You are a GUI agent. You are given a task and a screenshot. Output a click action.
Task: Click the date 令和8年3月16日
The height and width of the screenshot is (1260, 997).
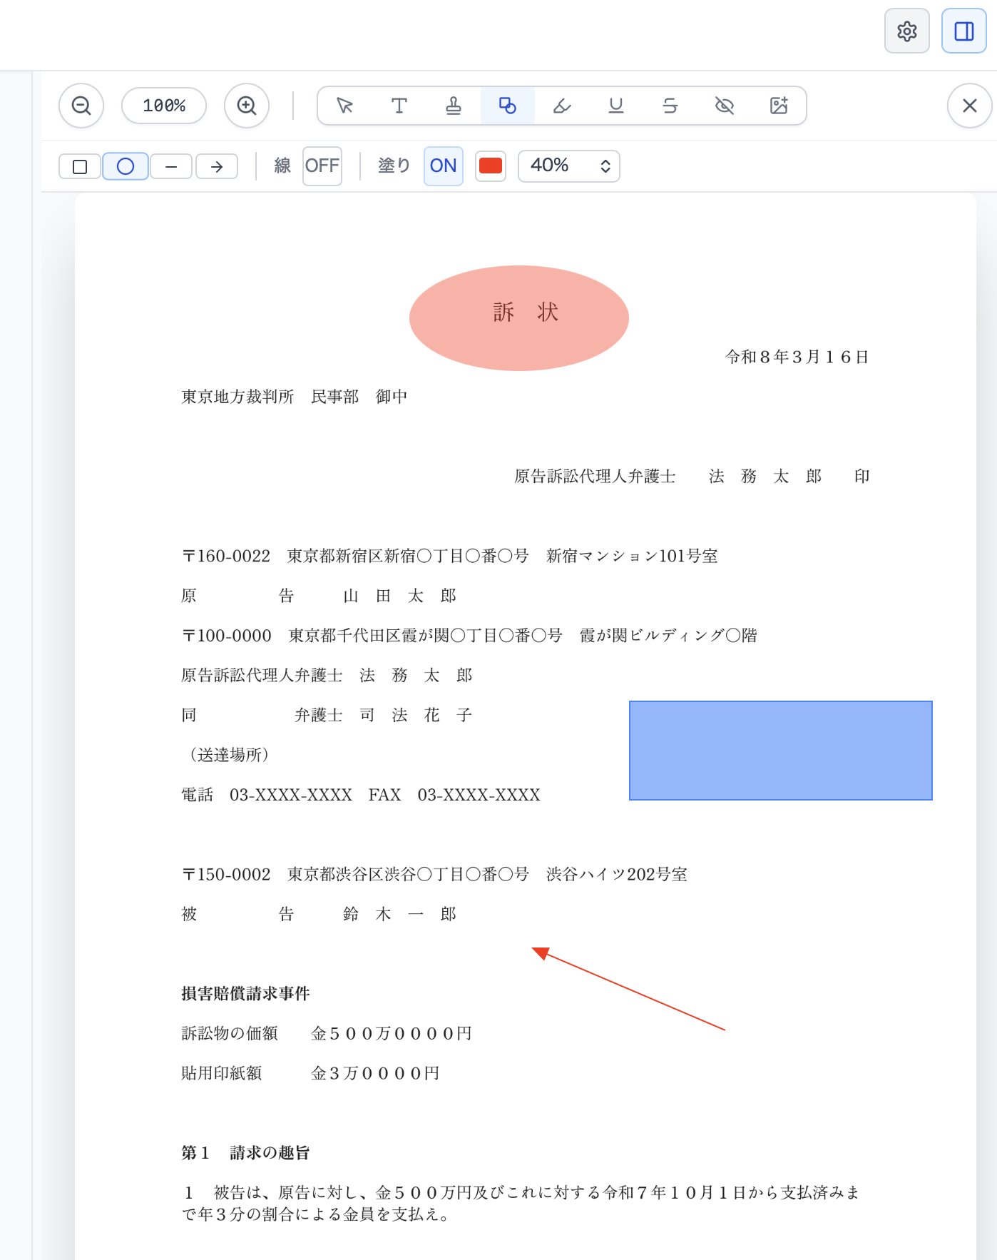(x=797, y=357)
